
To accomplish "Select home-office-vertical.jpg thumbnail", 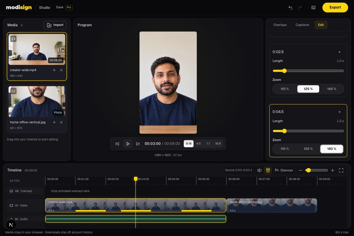I will click(x=37, y=101).
